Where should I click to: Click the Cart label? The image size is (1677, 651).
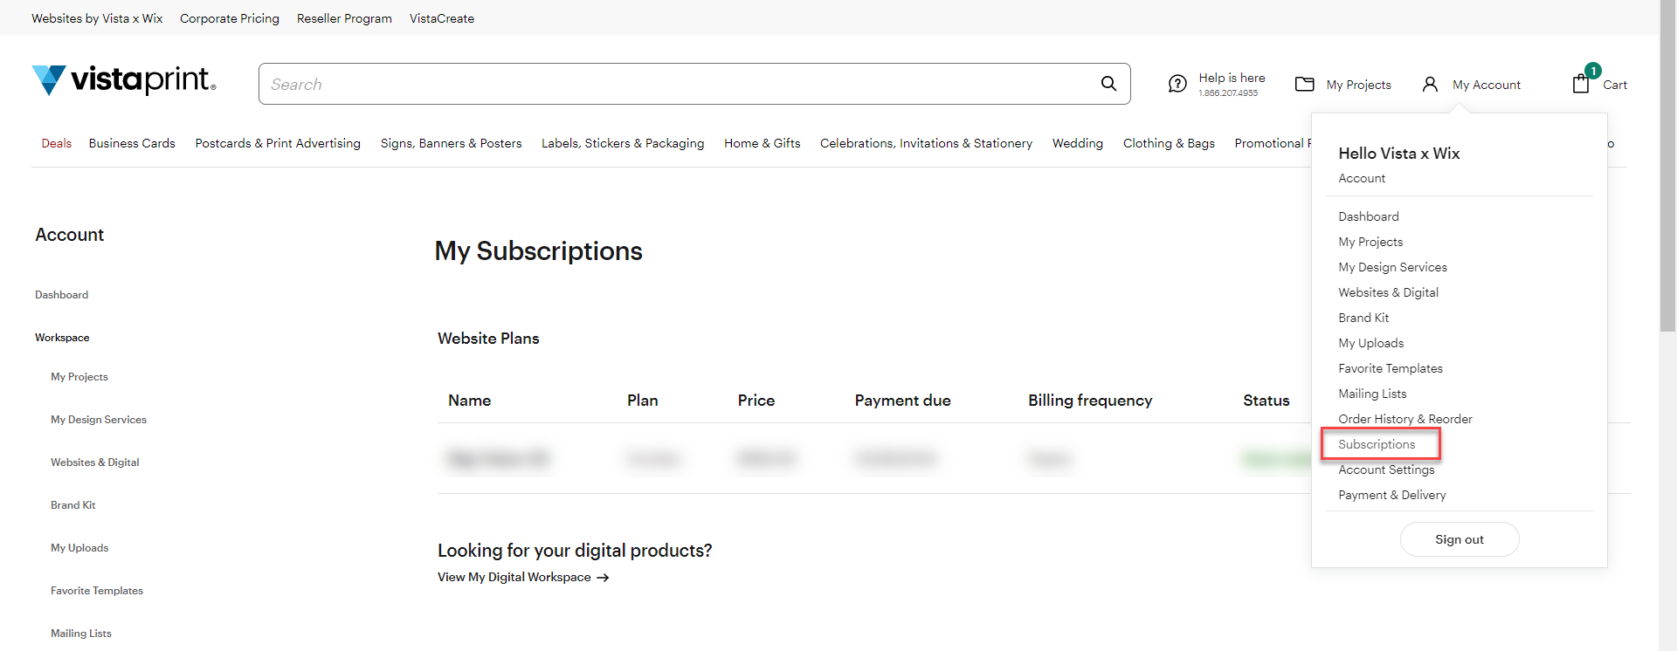click(x=1615, y=85)
